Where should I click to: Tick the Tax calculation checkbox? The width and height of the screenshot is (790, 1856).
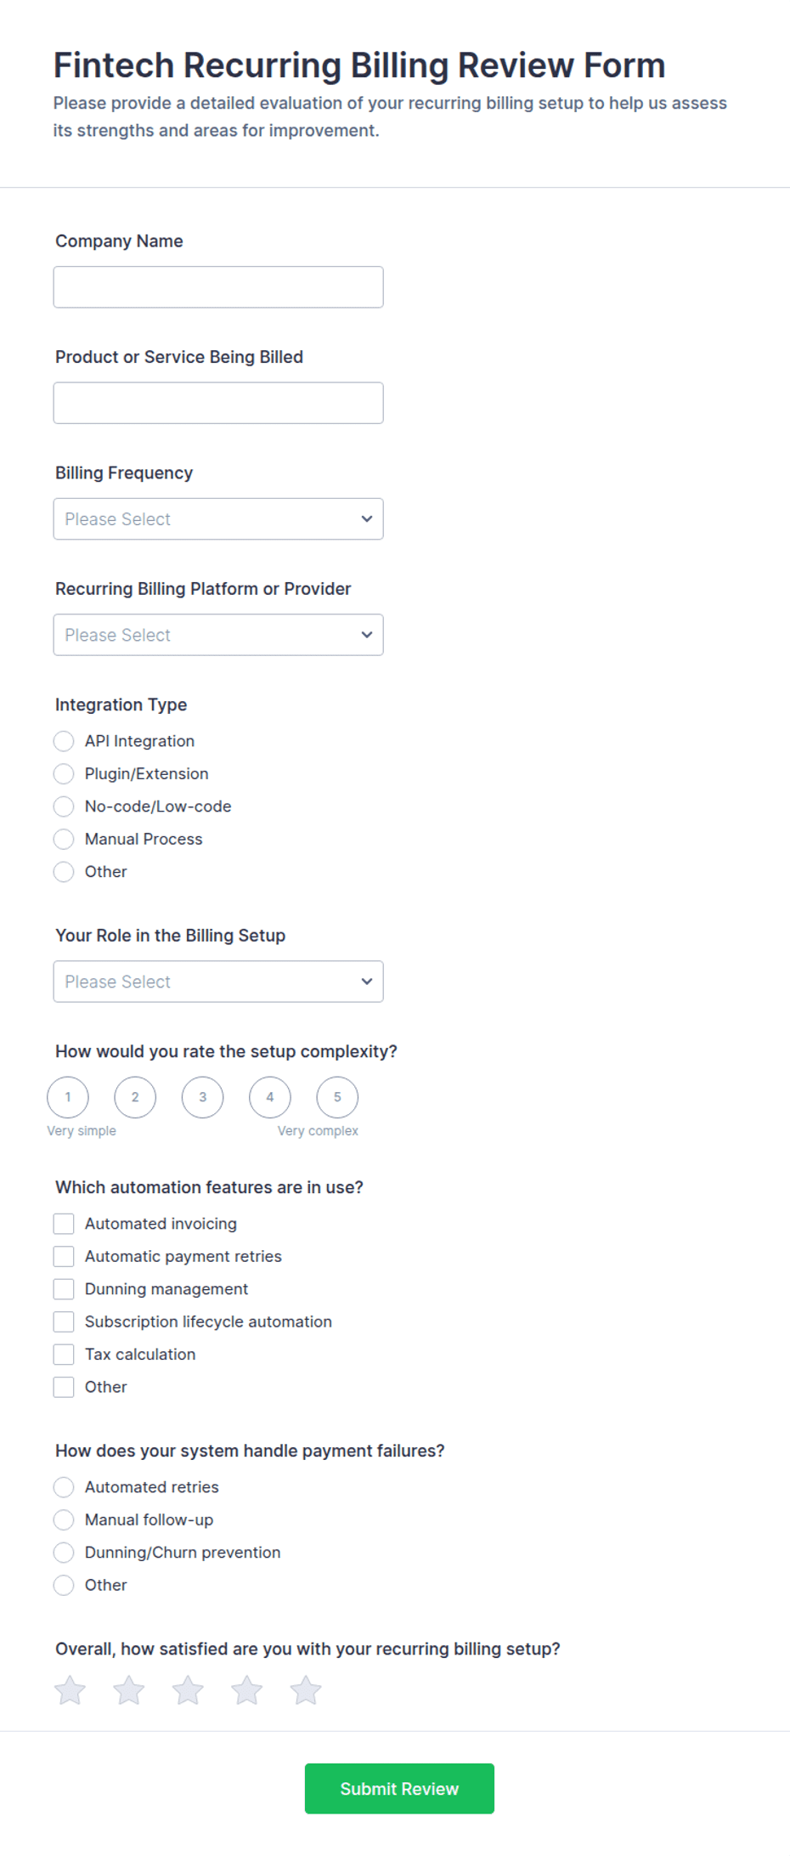(x=64, y=1355)
